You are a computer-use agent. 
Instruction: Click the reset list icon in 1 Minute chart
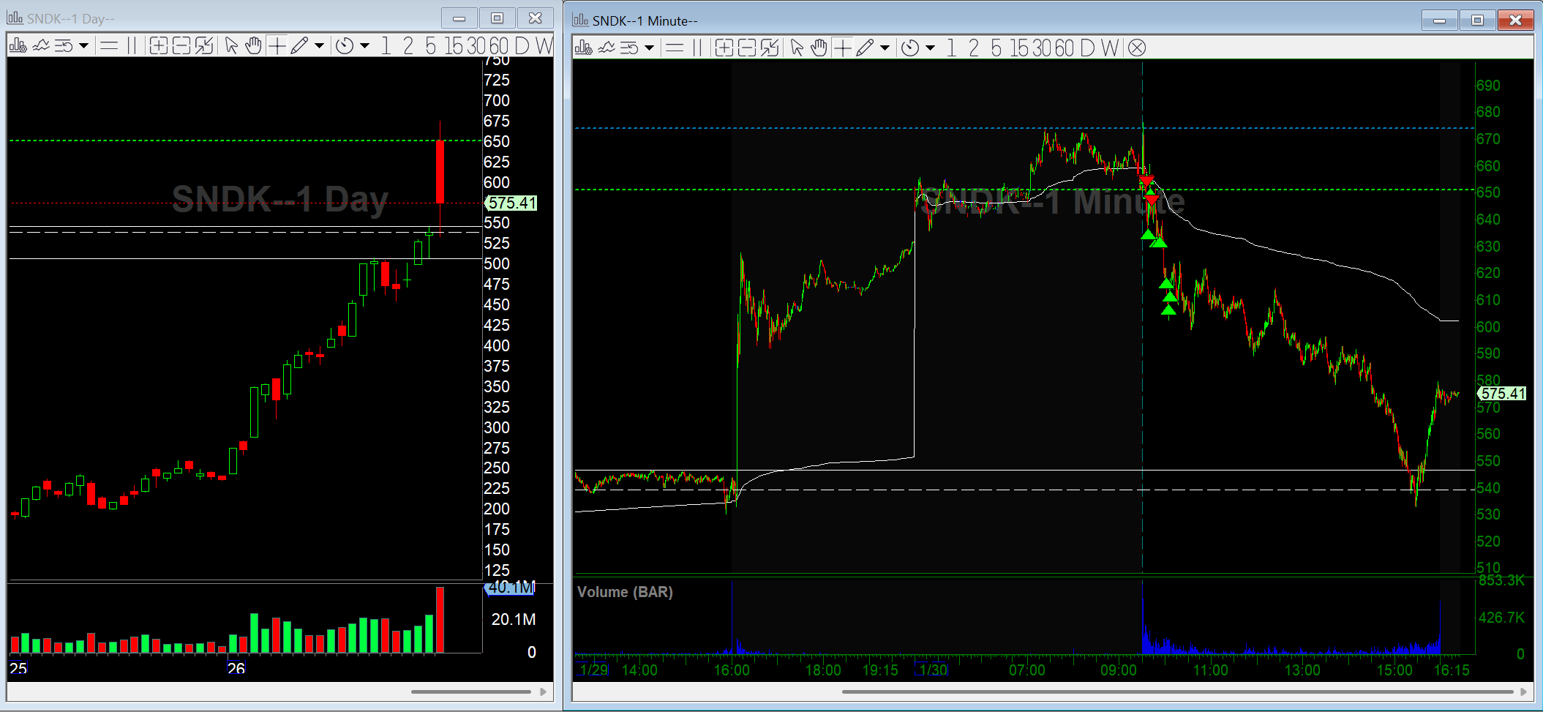click(630, 48)
